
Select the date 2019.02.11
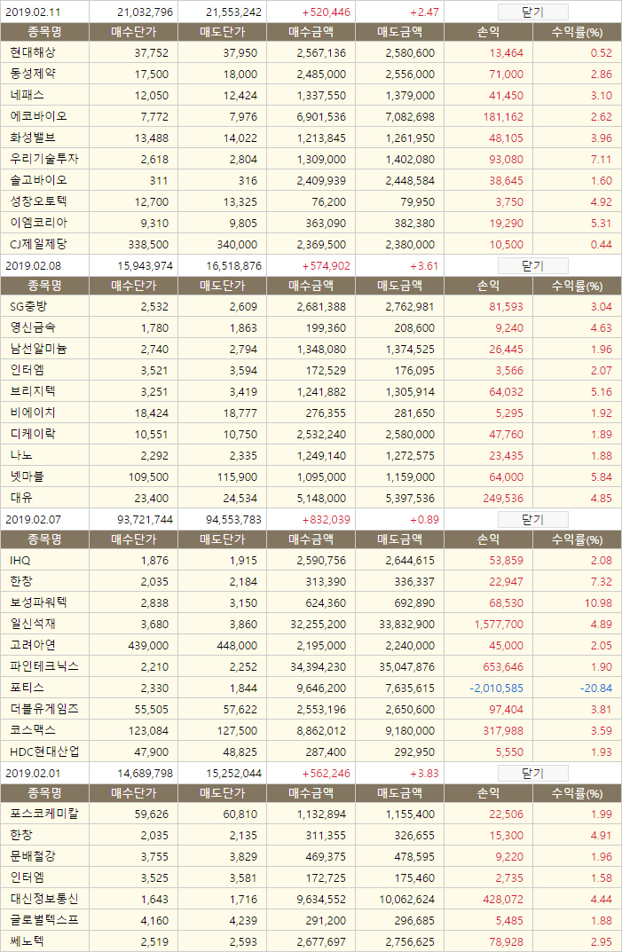point(34,12)
